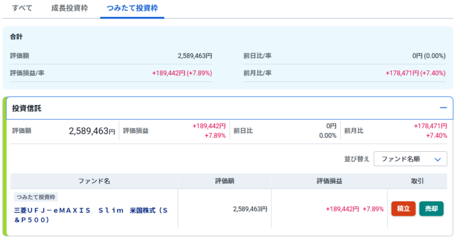Click the 評価損益/率 label in 合計 panel
Viewport: 455px width, 241px height.
tap(27, 73)
